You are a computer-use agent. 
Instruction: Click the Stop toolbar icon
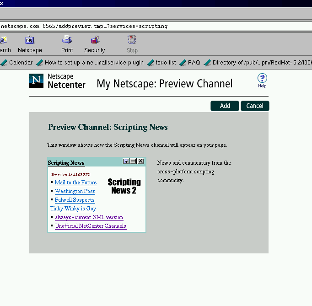[132, 40]
